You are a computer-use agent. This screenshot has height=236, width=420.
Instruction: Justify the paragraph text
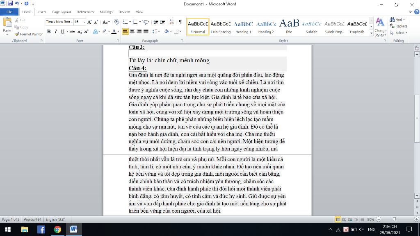[146, 32]
